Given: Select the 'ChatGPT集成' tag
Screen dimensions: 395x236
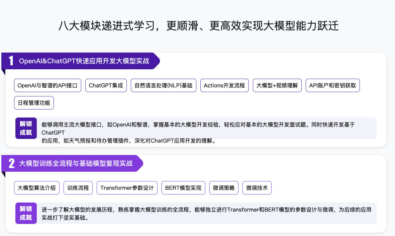Looking at the screenshot, I should (x=106, y=85).
